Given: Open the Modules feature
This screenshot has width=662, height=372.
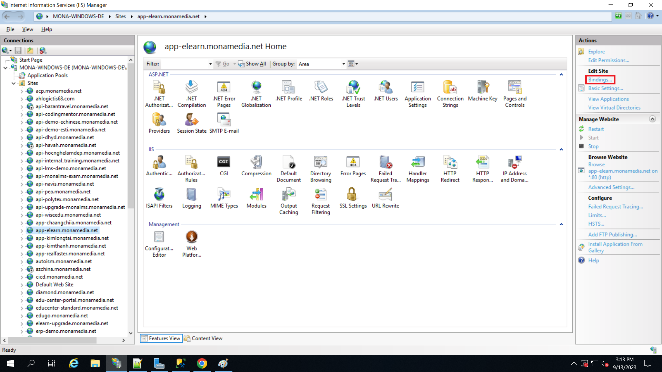Looking at the screenshot, I should [256, 198].
